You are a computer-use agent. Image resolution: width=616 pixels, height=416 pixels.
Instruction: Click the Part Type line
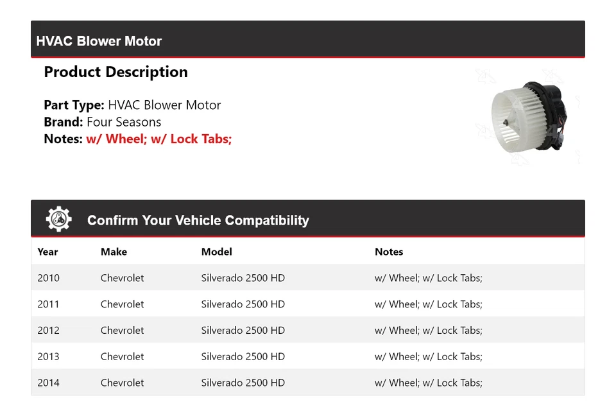click(132, 105)
